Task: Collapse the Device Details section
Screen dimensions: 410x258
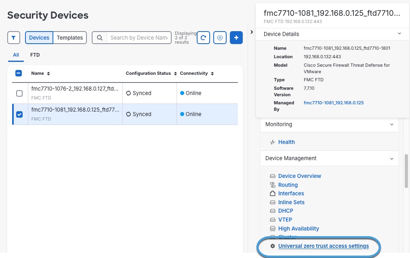Action: pyautogui.click(x=399, y=34)
